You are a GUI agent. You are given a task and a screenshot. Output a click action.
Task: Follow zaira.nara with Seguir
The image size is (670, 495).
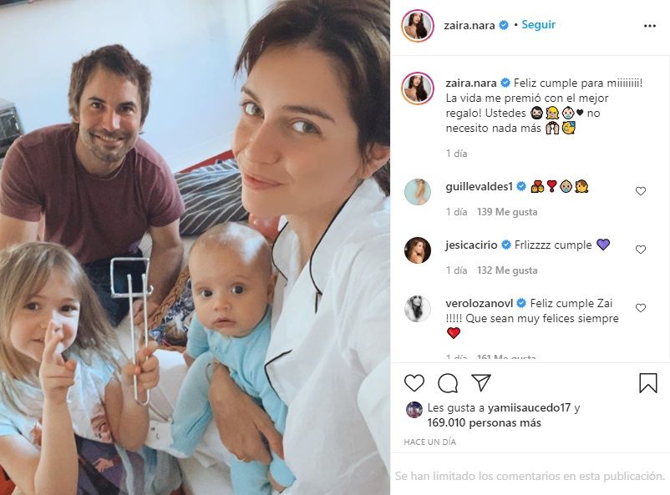click(x=538, y=25)
